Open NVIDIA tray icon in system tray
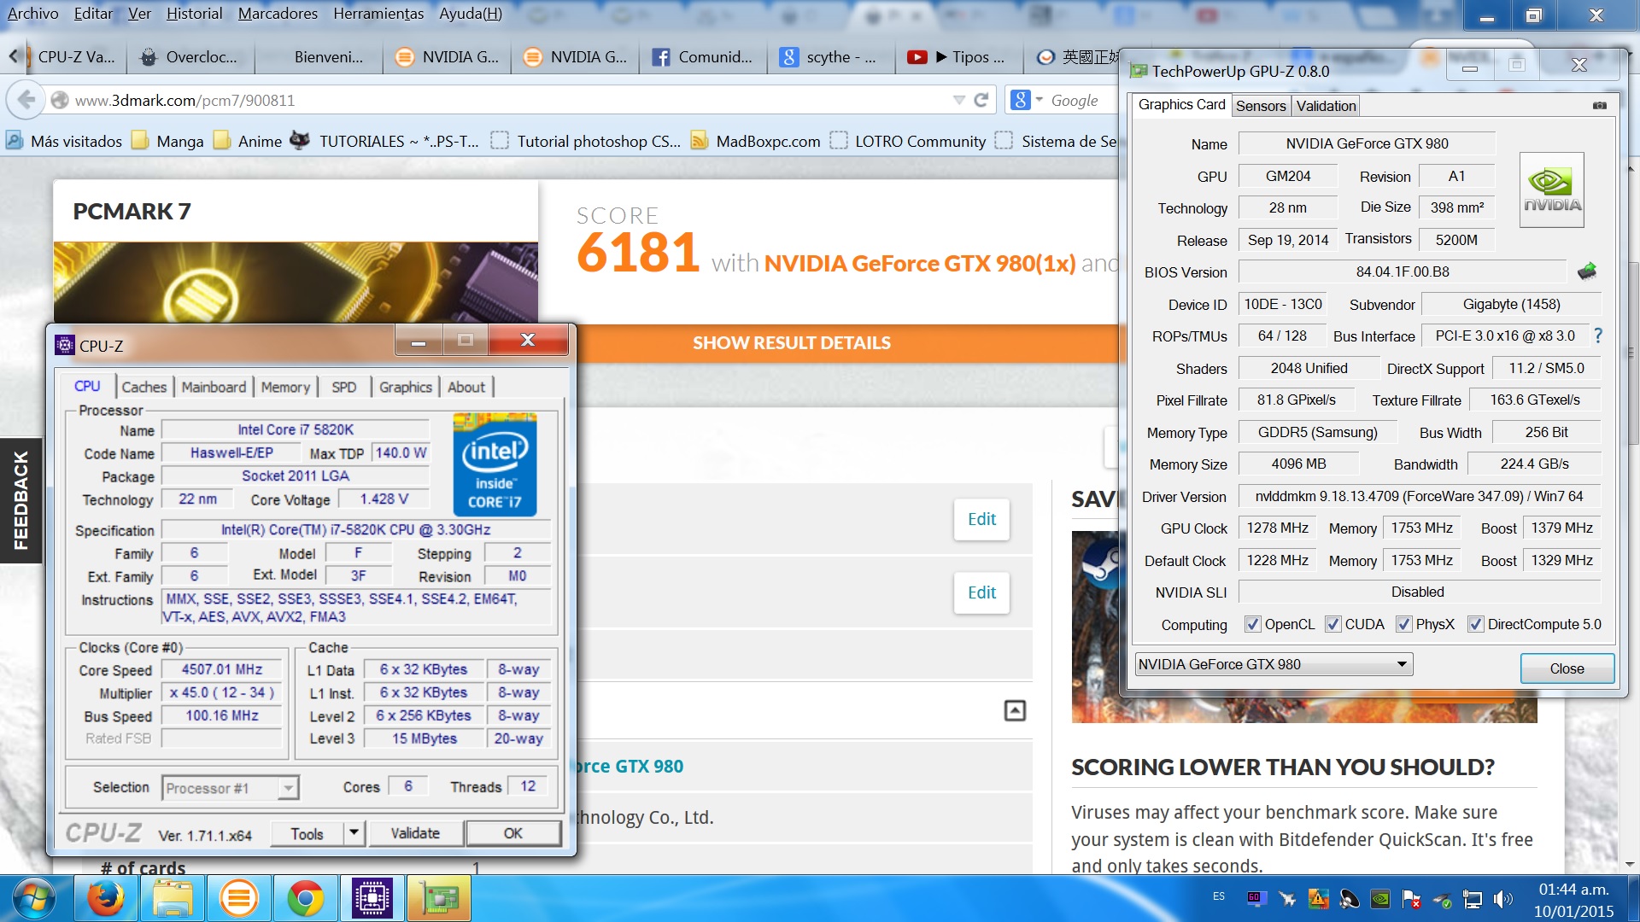The width and height of the screenshot is (1640, 922). pyautogui.click(x=1379, y=898)
